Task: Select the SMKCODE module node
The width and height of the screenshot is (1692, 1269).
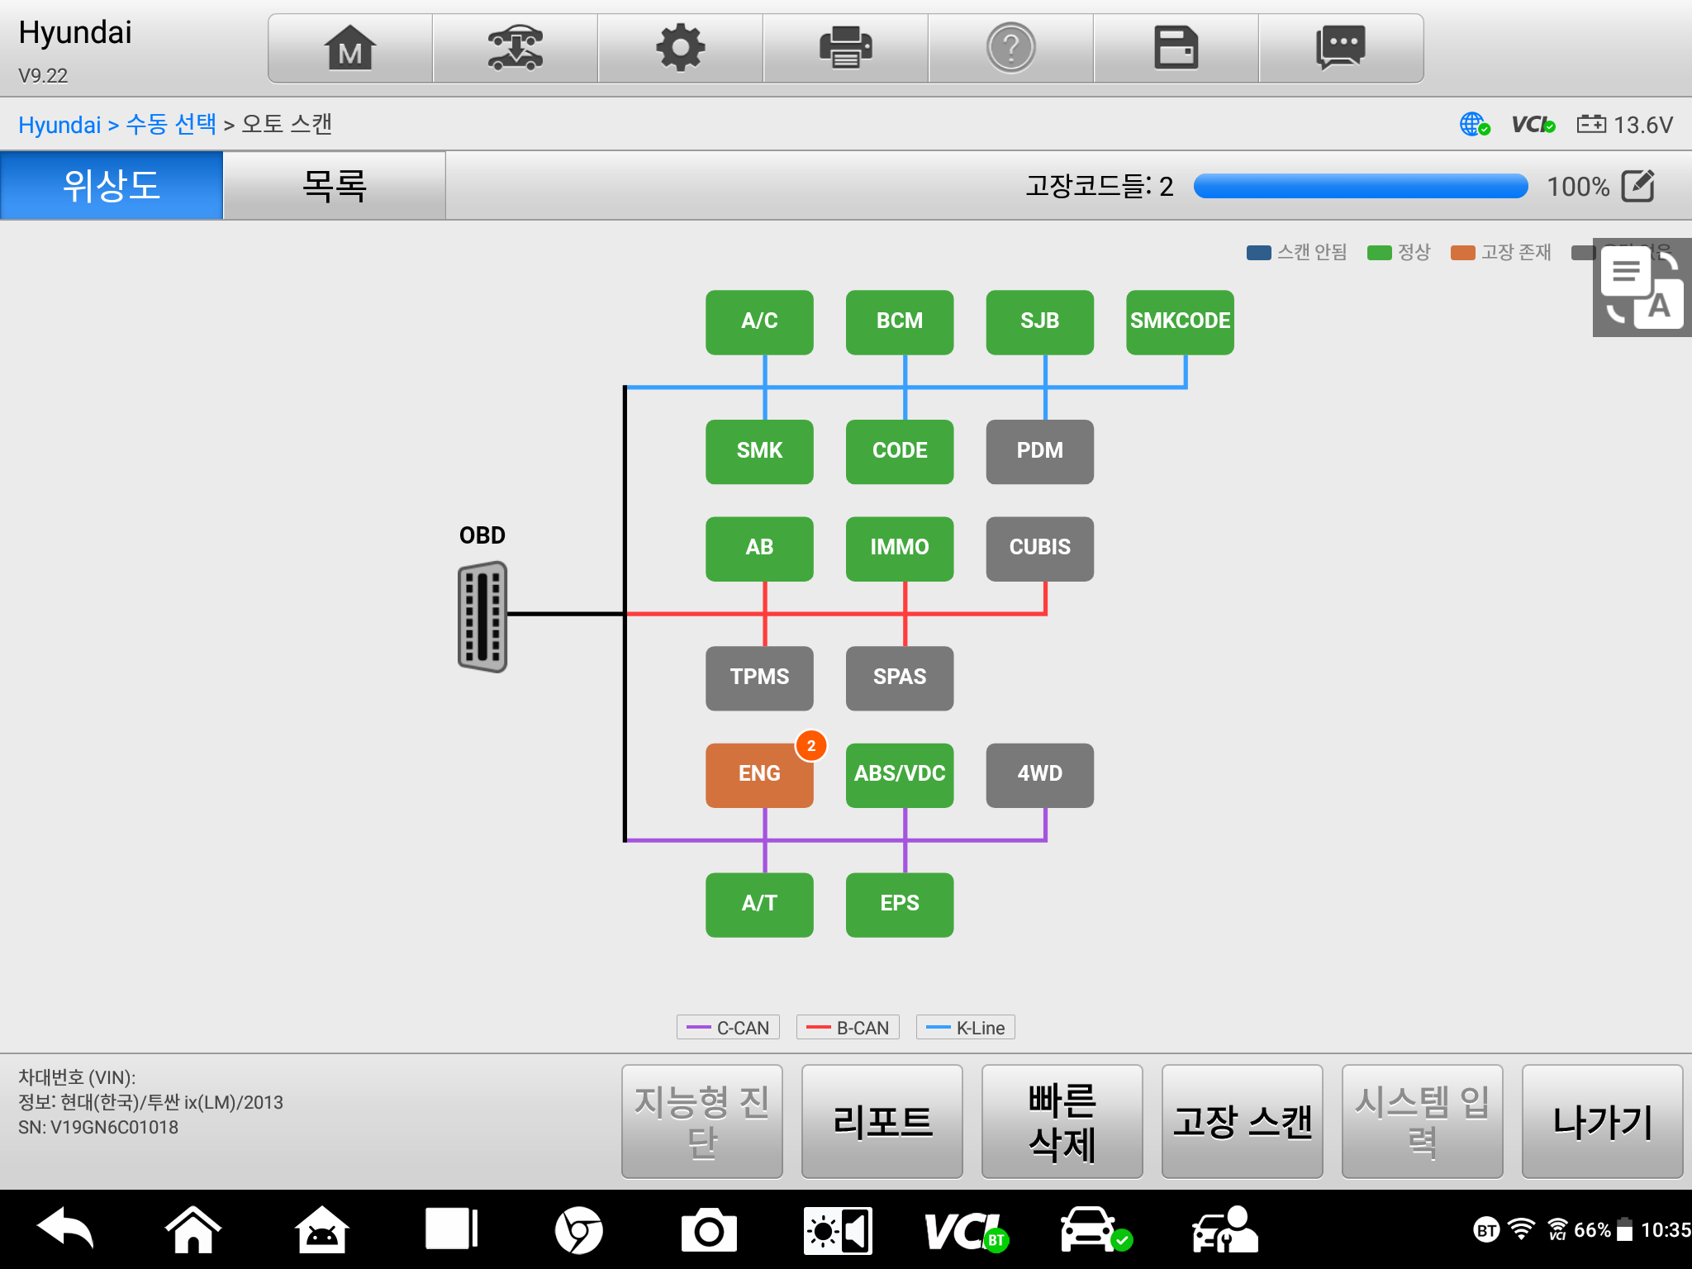Action: point(1181,321)
